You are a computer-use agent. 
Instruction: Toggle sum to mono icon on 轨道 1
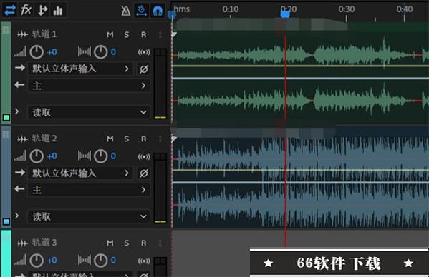pos(144,52)
